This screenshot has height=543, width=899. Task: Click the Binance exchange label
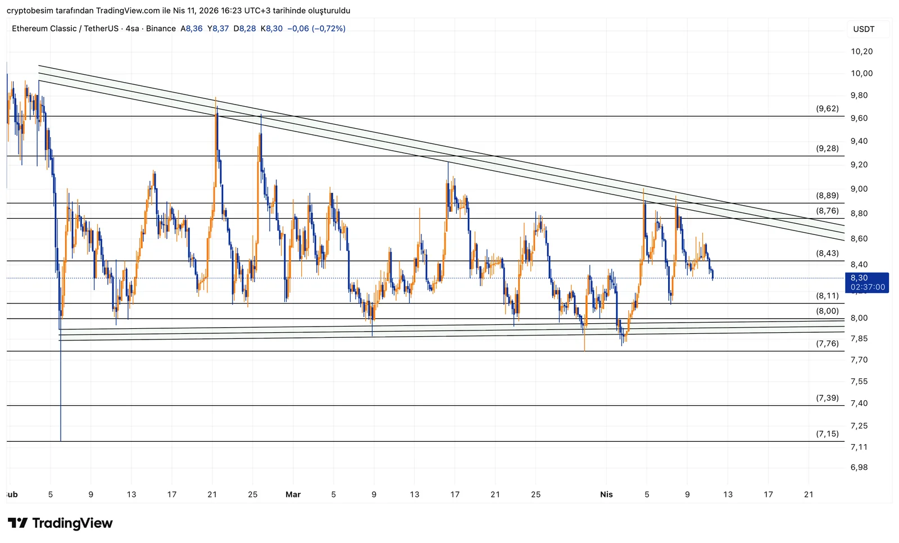click(x=161, y=29)
